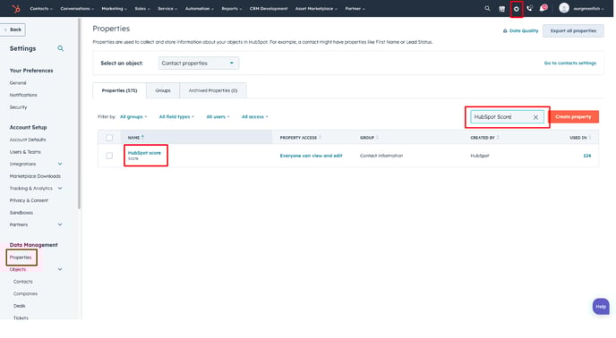The image size is (616, 338).
Task: Click the HubSpot sprocket logo
Action: pyautogui.click(x=16, y=9)
